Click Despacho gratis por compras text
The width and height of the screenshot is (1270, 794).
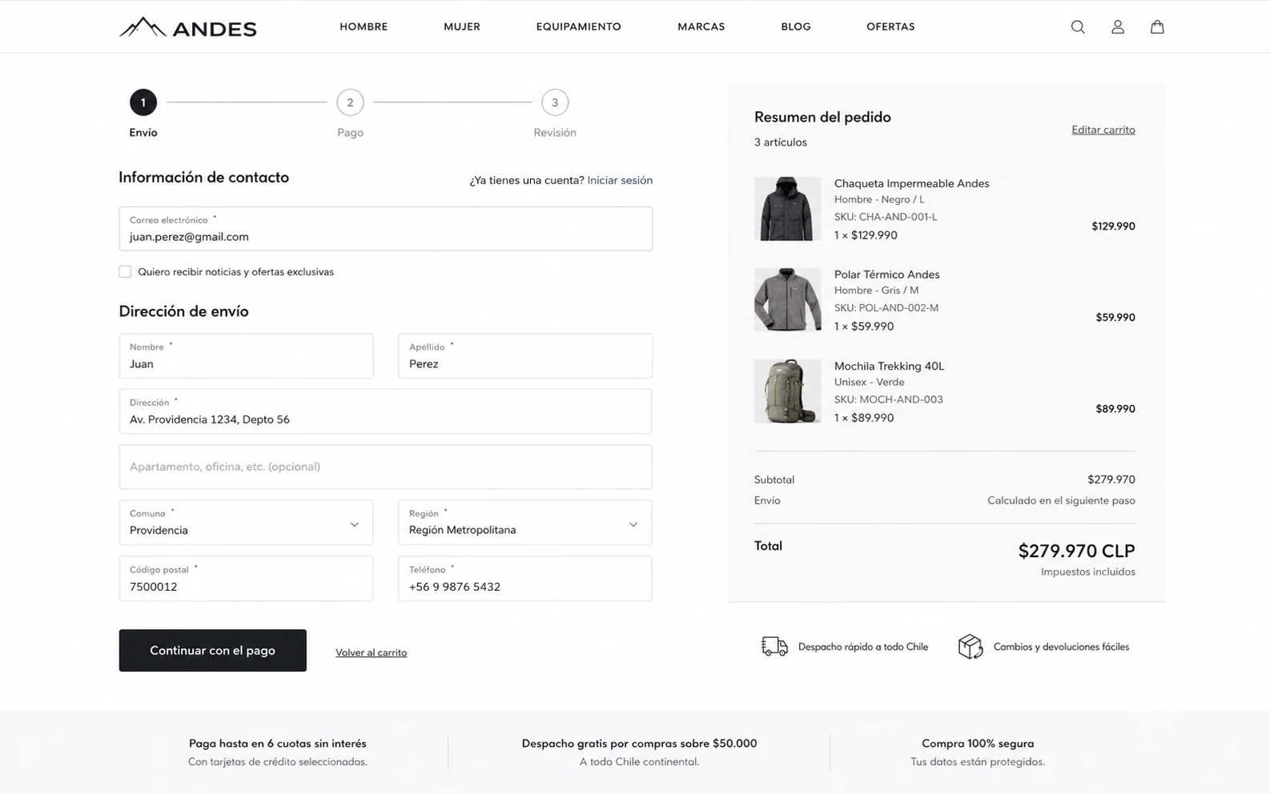click(639, 744)
